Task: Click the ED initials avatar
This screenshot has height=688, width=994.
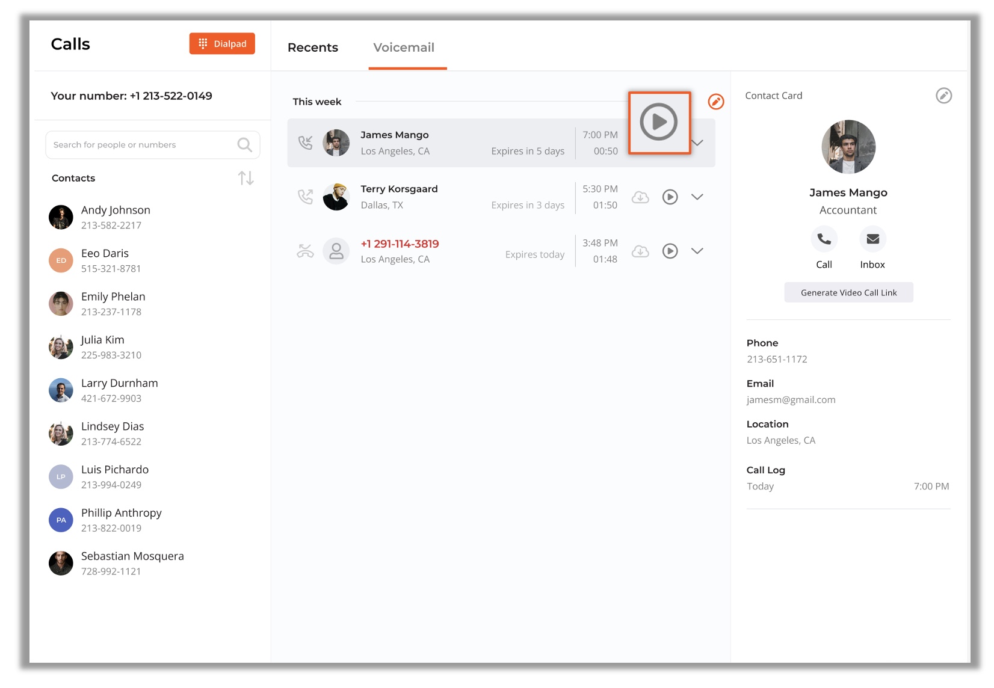Action: [61, 261]
